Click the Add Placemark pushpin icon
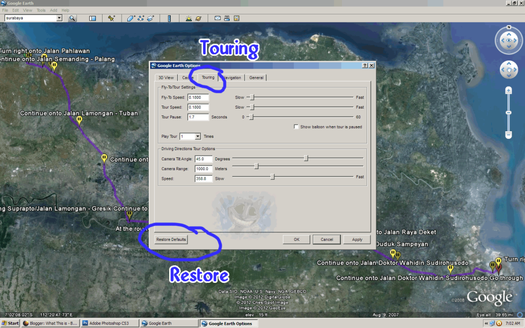Screen dimensions: 525x328 111,18
